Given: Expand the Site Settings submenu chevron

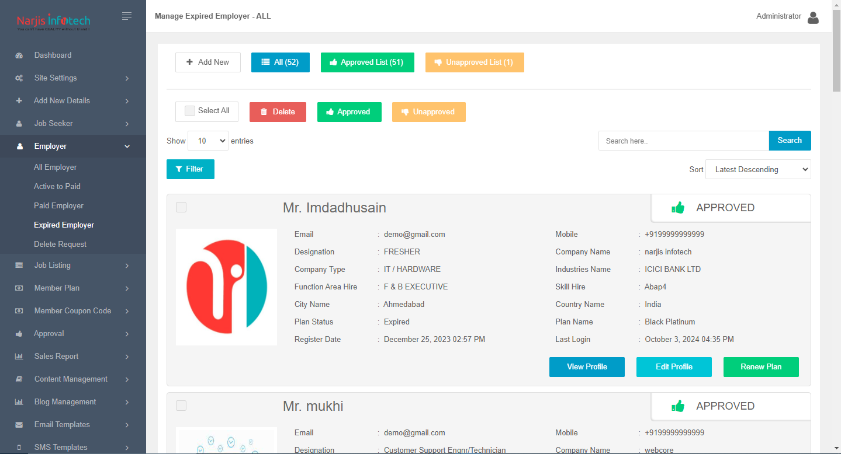Looking at the screenshot, I should coord(127,78).
